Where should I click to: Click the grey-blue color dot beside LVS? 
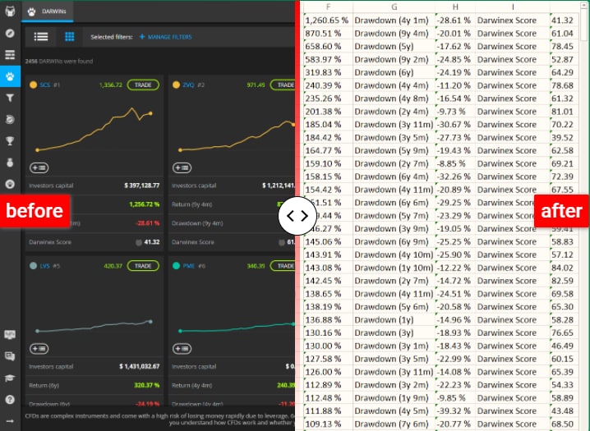(33, 266)
